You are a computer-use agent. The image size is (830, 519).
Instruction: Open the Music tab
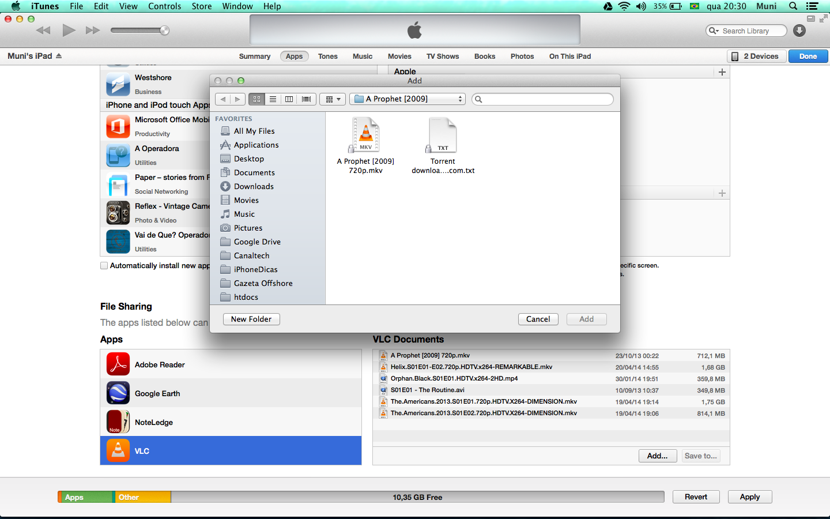pyautogui.click(x=363, y=57)
